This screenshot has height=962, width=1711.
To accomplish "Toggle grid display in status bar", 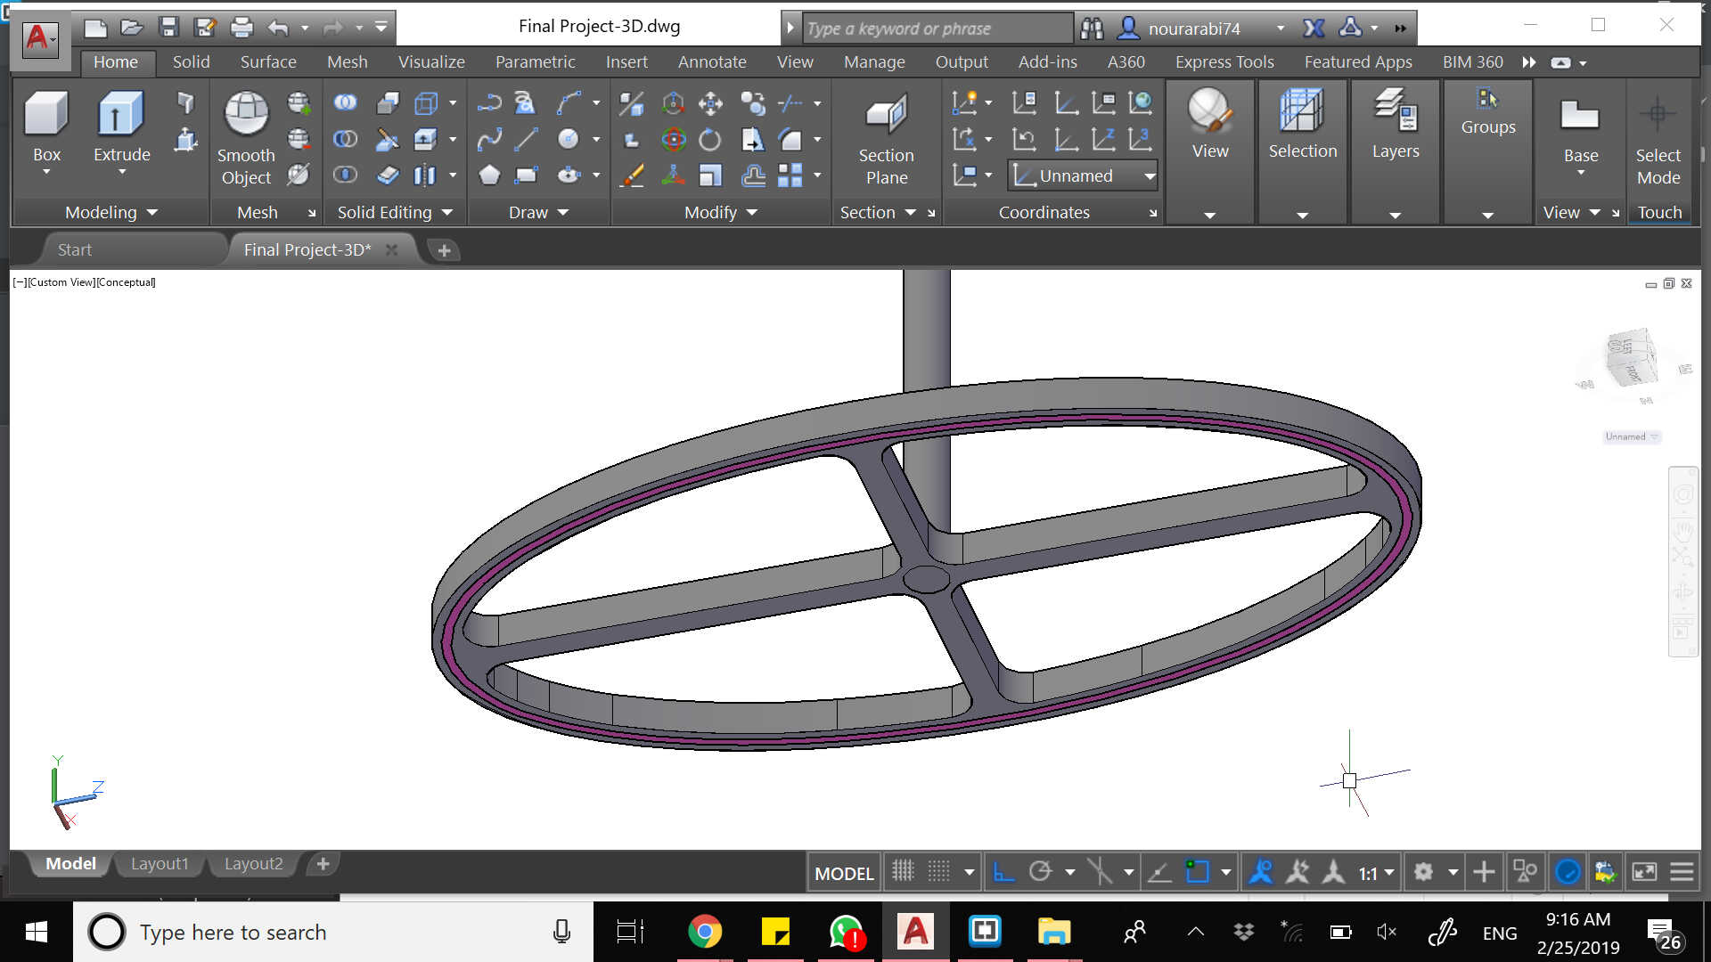I will pos(903,872).
